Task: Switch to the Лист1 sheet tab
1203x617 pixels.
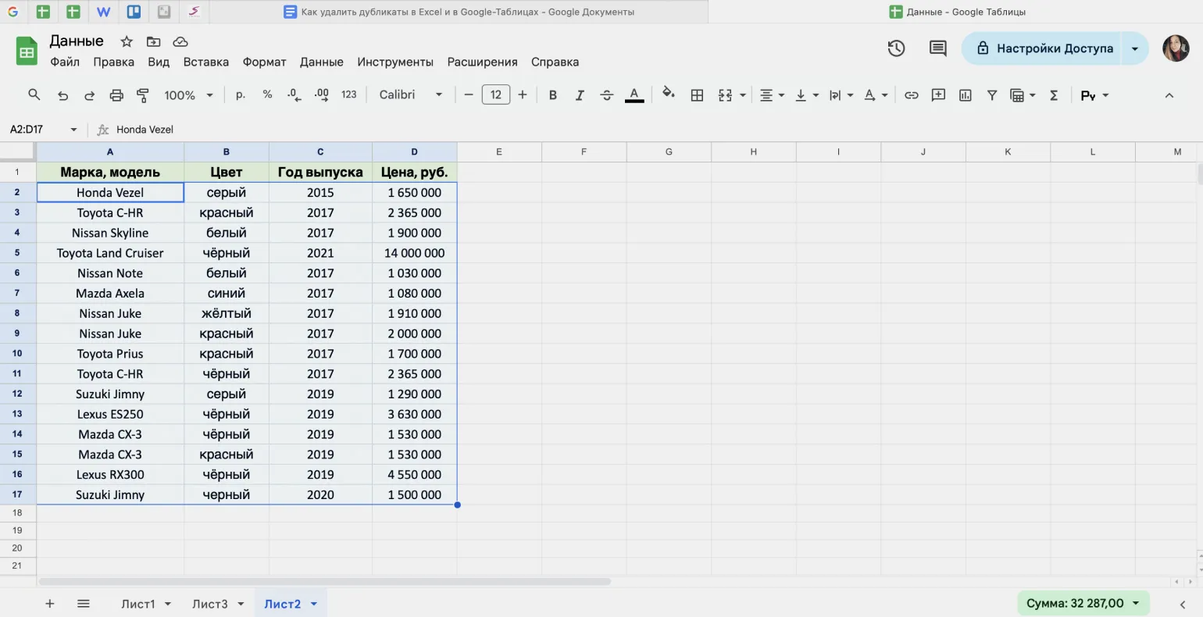Action: point(138,604)
